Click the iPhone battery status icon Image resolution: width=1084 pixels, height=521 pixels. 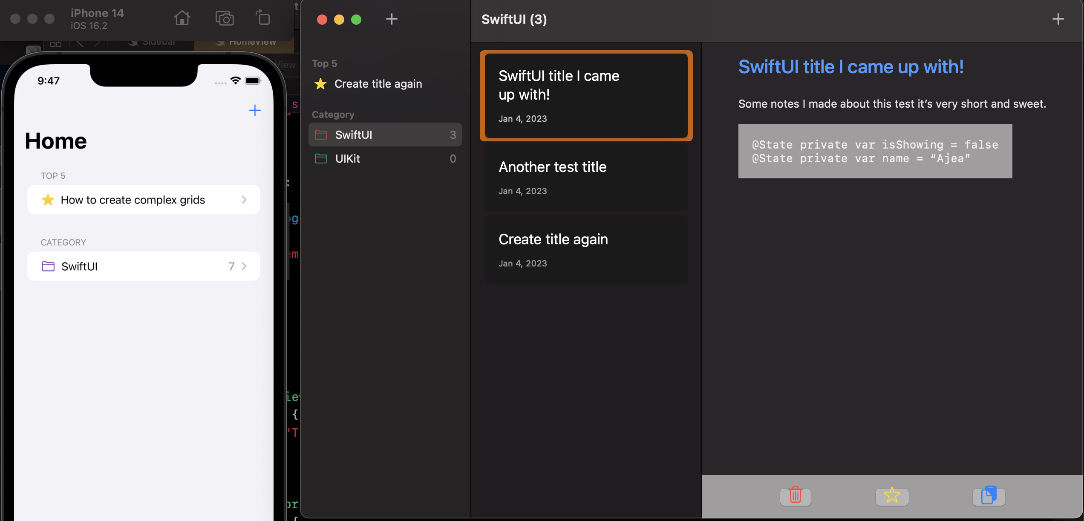pos(253,80)
